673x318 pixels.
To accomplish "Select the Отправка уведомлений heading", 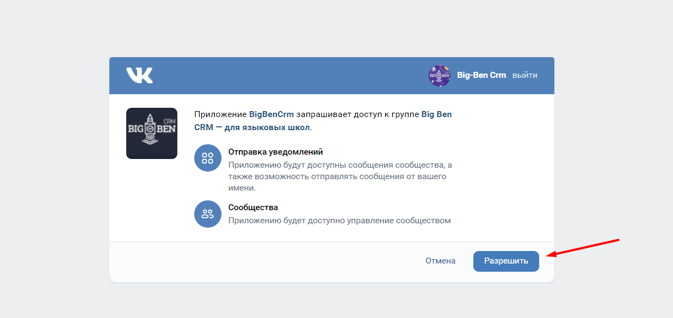I will pos(276,152).
